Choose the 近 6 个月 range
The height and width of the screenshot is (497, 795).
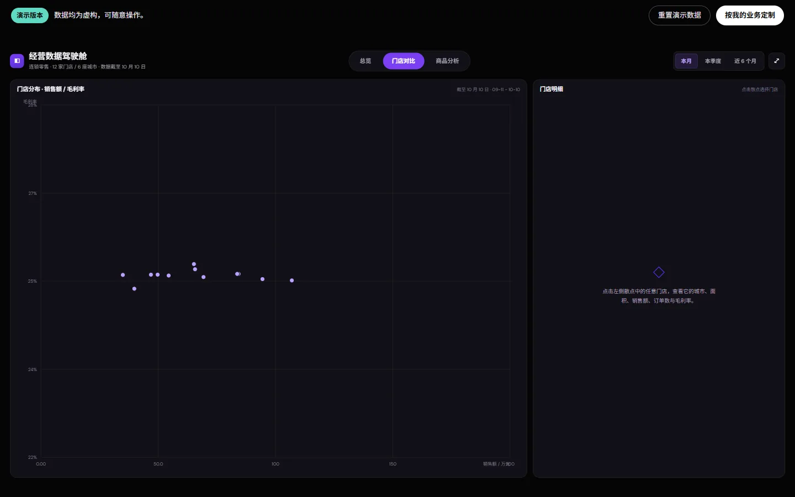(x=745, y=61)
